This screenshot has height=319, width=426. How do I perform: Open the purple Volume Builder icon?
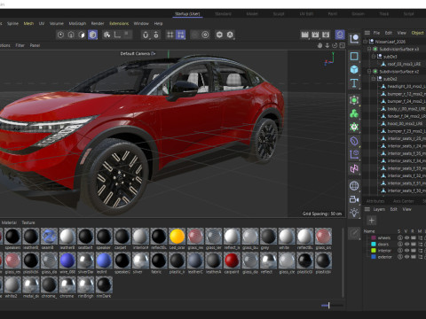354,141
